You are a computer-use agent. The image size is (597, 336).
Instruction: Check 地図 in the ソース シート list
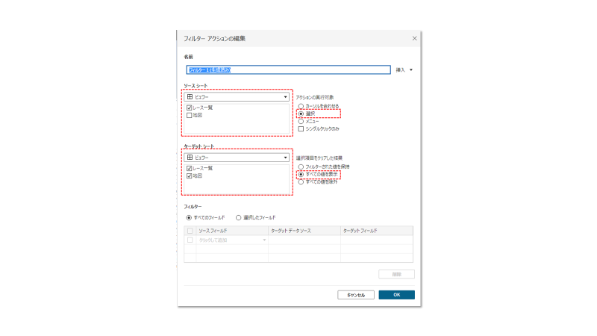click(x=190, y=115)
